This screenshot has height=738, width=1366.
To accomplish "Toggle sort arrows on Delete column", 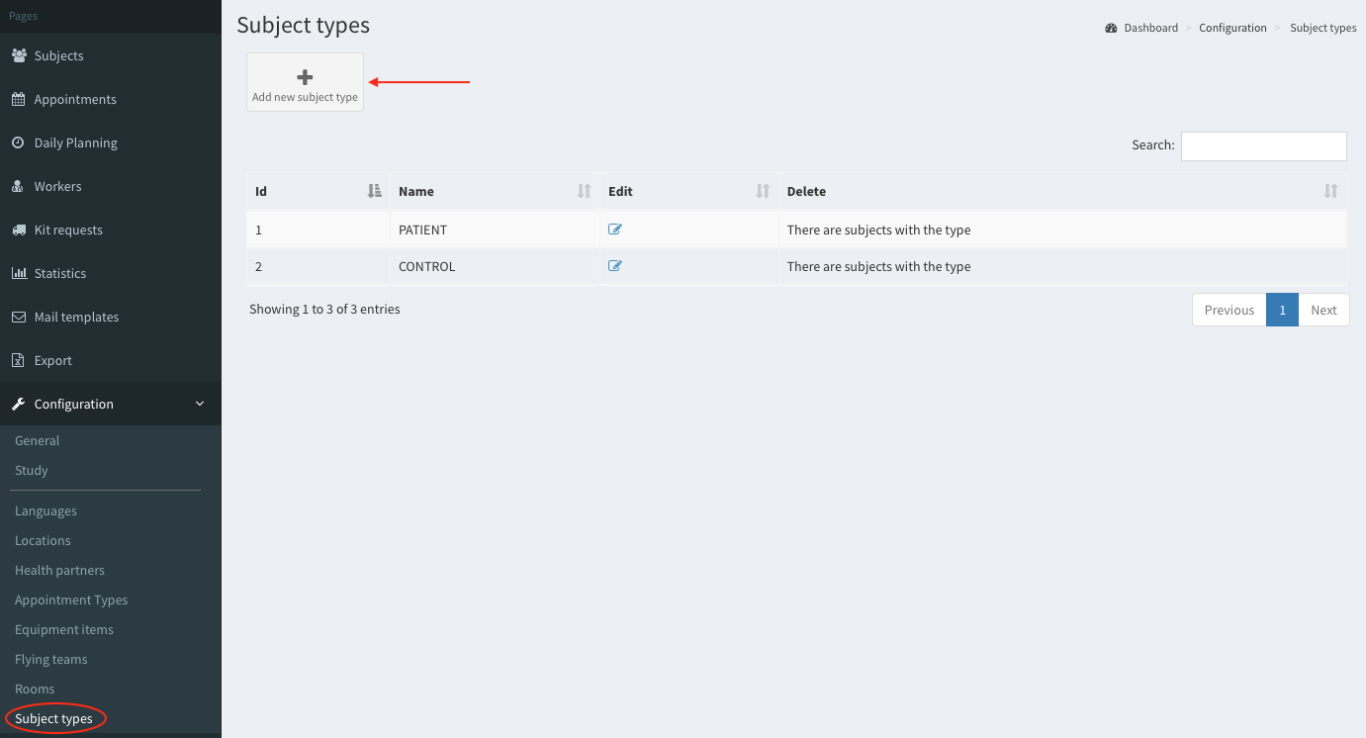I will click(x=1330, y=191).
